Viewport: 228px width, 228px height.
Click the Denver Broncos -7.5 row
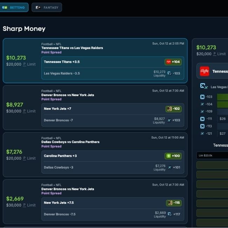(113, 214)
